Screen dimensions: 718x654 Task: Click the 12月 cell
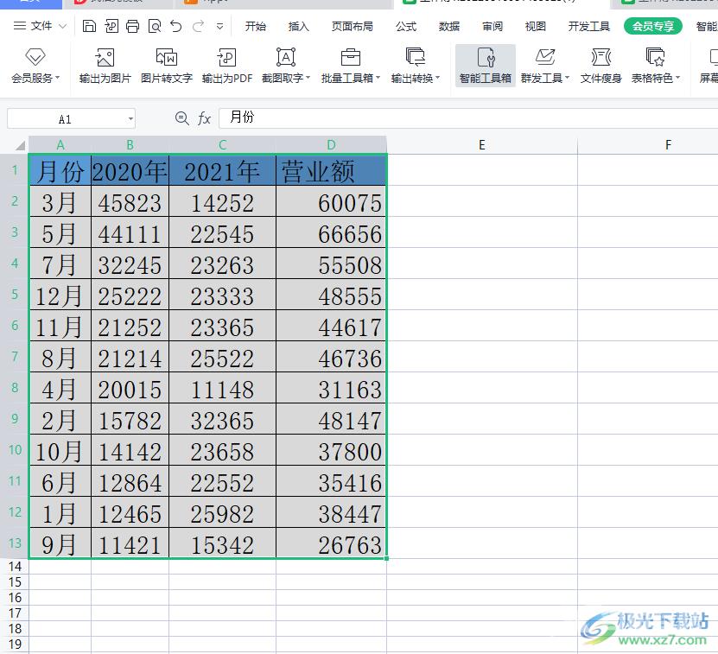[x=60, y=295]
